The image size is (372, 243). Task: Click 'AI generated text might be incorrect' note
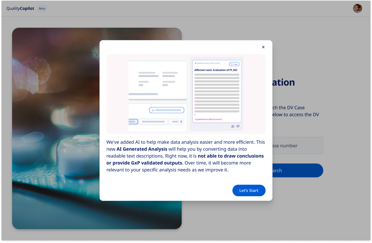pos(209,119)
